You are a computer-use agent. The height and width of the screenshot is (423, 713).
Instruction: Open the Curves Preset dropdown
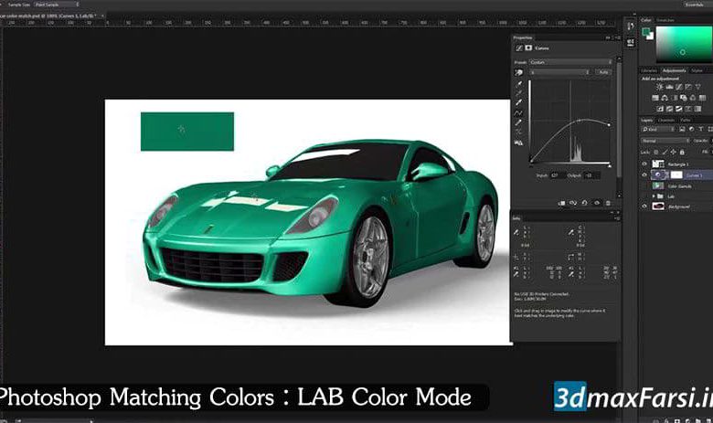pyautogui.click(x=570, y=62)
